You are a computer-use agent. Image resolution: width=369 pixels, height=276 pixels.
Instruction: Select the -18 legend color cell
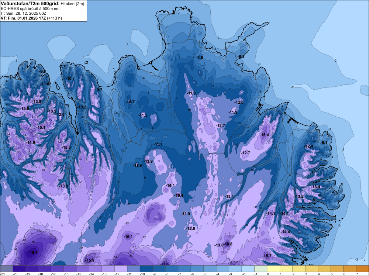click(45, 269)
